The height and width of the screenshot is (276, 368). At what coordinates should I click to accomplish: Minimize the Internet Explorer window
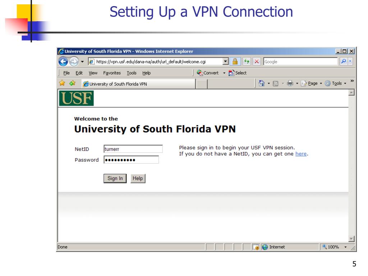[338, 51]
